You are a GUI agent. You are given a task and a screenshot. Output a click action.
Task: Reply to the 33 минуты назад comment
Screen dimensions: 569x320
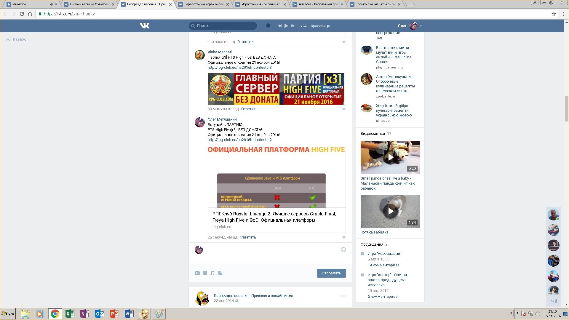(249, 109)
